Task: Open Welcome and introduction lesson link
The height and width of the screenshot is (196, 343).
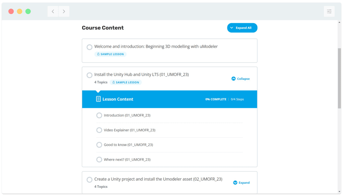Action: click(156, 46)
